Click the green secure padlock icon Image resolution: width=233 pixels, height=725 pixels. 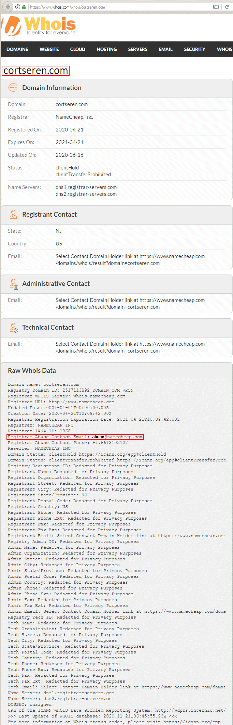(x=24, y=7)
